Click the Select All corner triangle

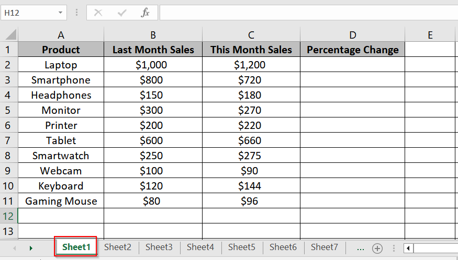tap(11, 34)
